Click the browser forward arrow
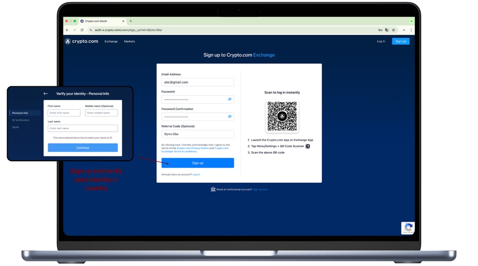Viewport: 478px width, 266px height. click(x=74, y=30)
